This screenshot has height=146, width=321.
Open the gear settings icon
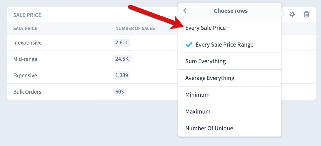click(292, 14)
